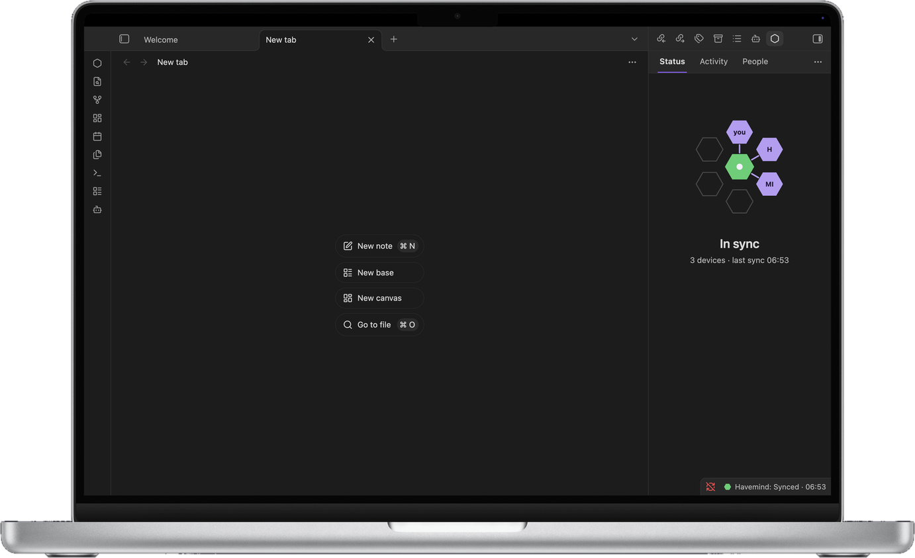The image size is (915, 558).
Task: Click the 'you' hexagon in the sync diagram
Action: 740,132
